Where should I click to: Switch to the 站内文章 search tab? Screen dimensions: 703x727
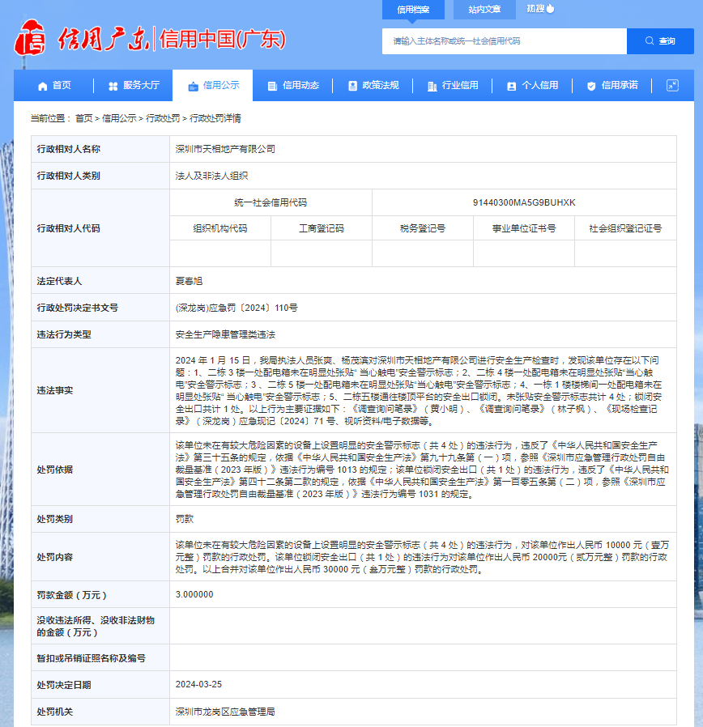coord(484,9)
